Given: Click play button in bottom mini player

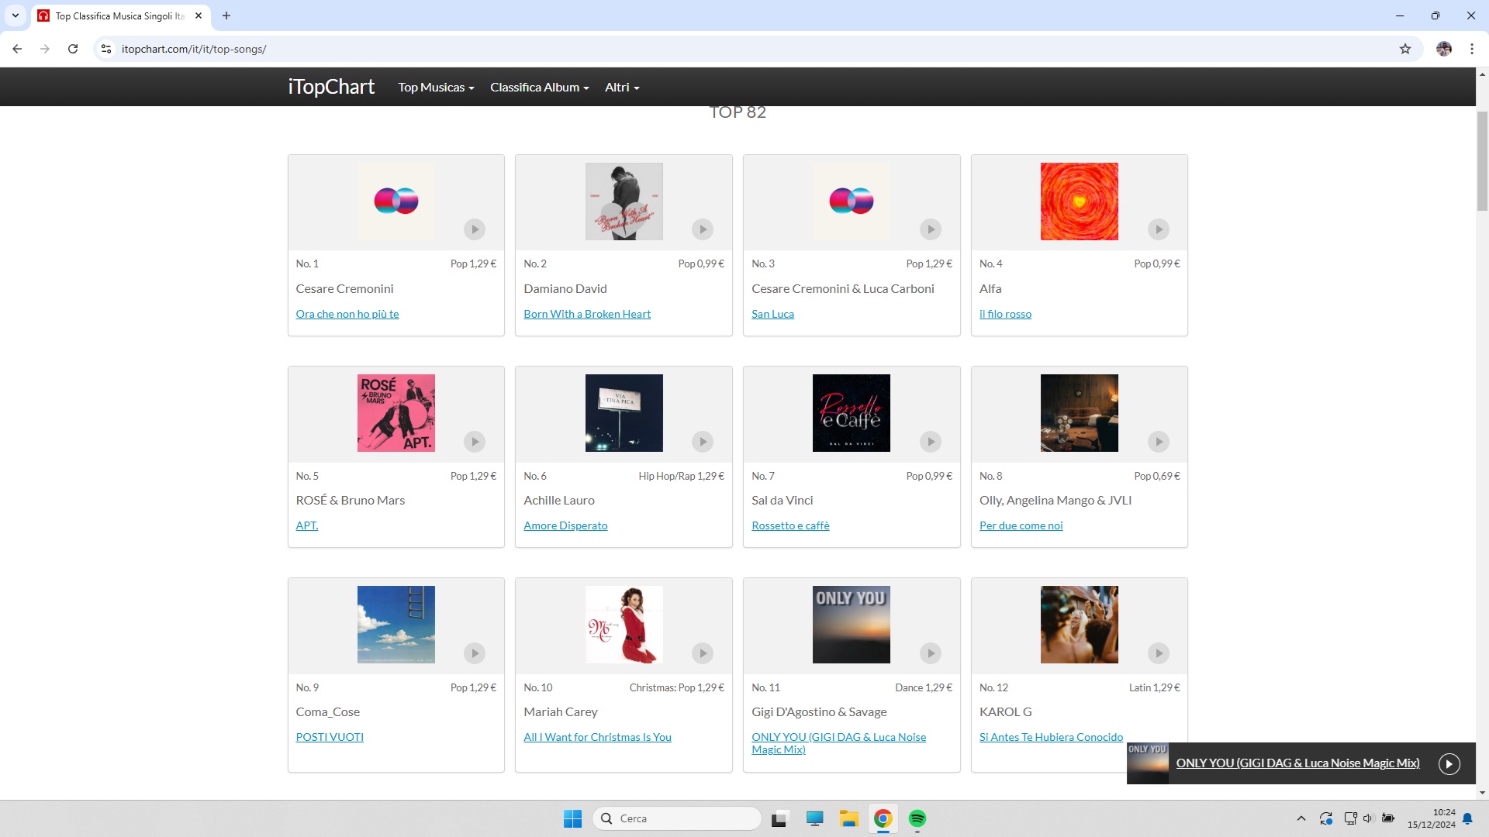Looking at the screenshot, I should click(x=1449, y=764).
